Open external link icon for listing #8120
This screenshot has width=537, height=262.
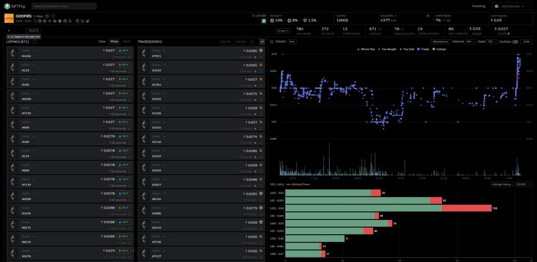coord(130,243)
